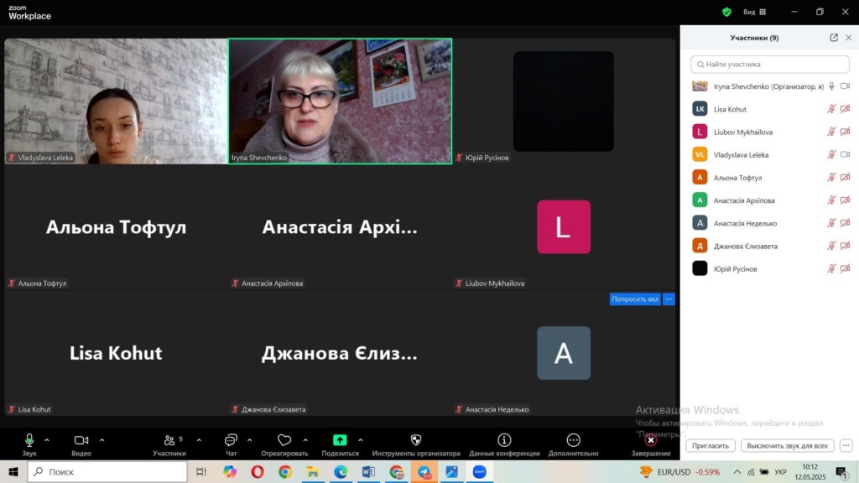Viewport: 859px width, 483px height.
Task: Open more options next to mute-all button
Action: tap(846, 446)
